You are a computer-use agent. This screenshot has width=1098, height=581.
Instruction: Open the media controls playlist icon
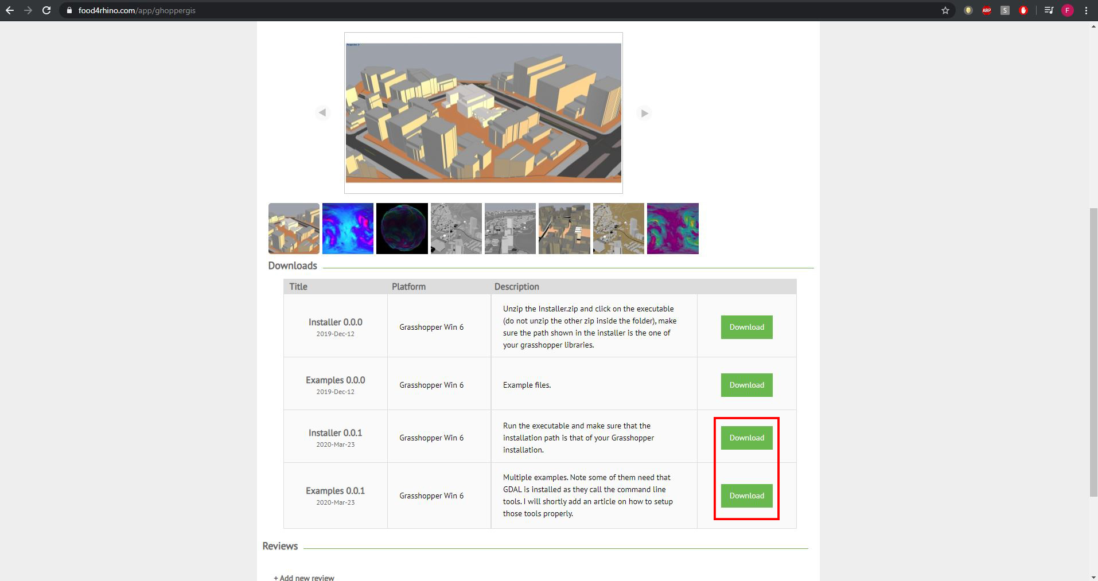[1049, 10]
